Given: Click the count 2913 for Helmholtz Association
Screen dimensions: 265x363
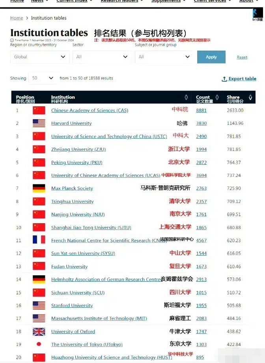Looking at the screenshot, I should click(x=201, y=279).
